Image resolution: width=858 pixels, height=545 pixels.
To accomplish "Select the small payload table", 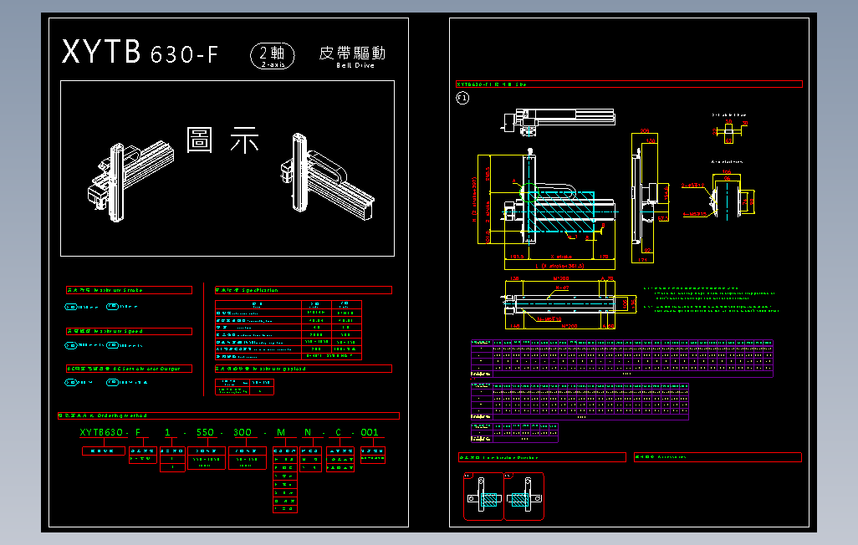I will tap(244, 387).
